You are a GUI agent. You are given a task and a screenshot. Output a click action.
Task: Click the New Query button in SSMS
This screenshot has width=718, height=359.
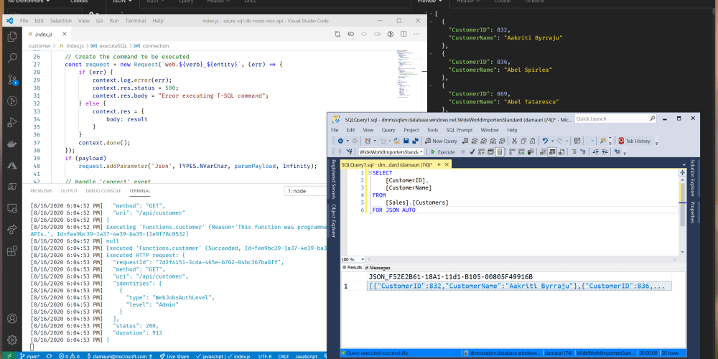tap(441, 141)
